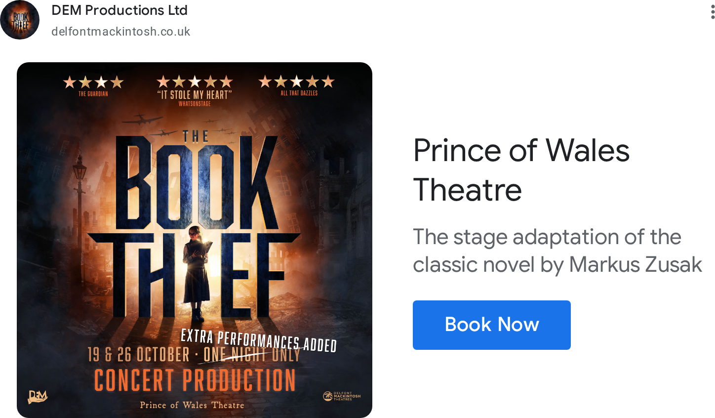
Task: Click the Extra Performances Added banner
Action: point(259,341)
